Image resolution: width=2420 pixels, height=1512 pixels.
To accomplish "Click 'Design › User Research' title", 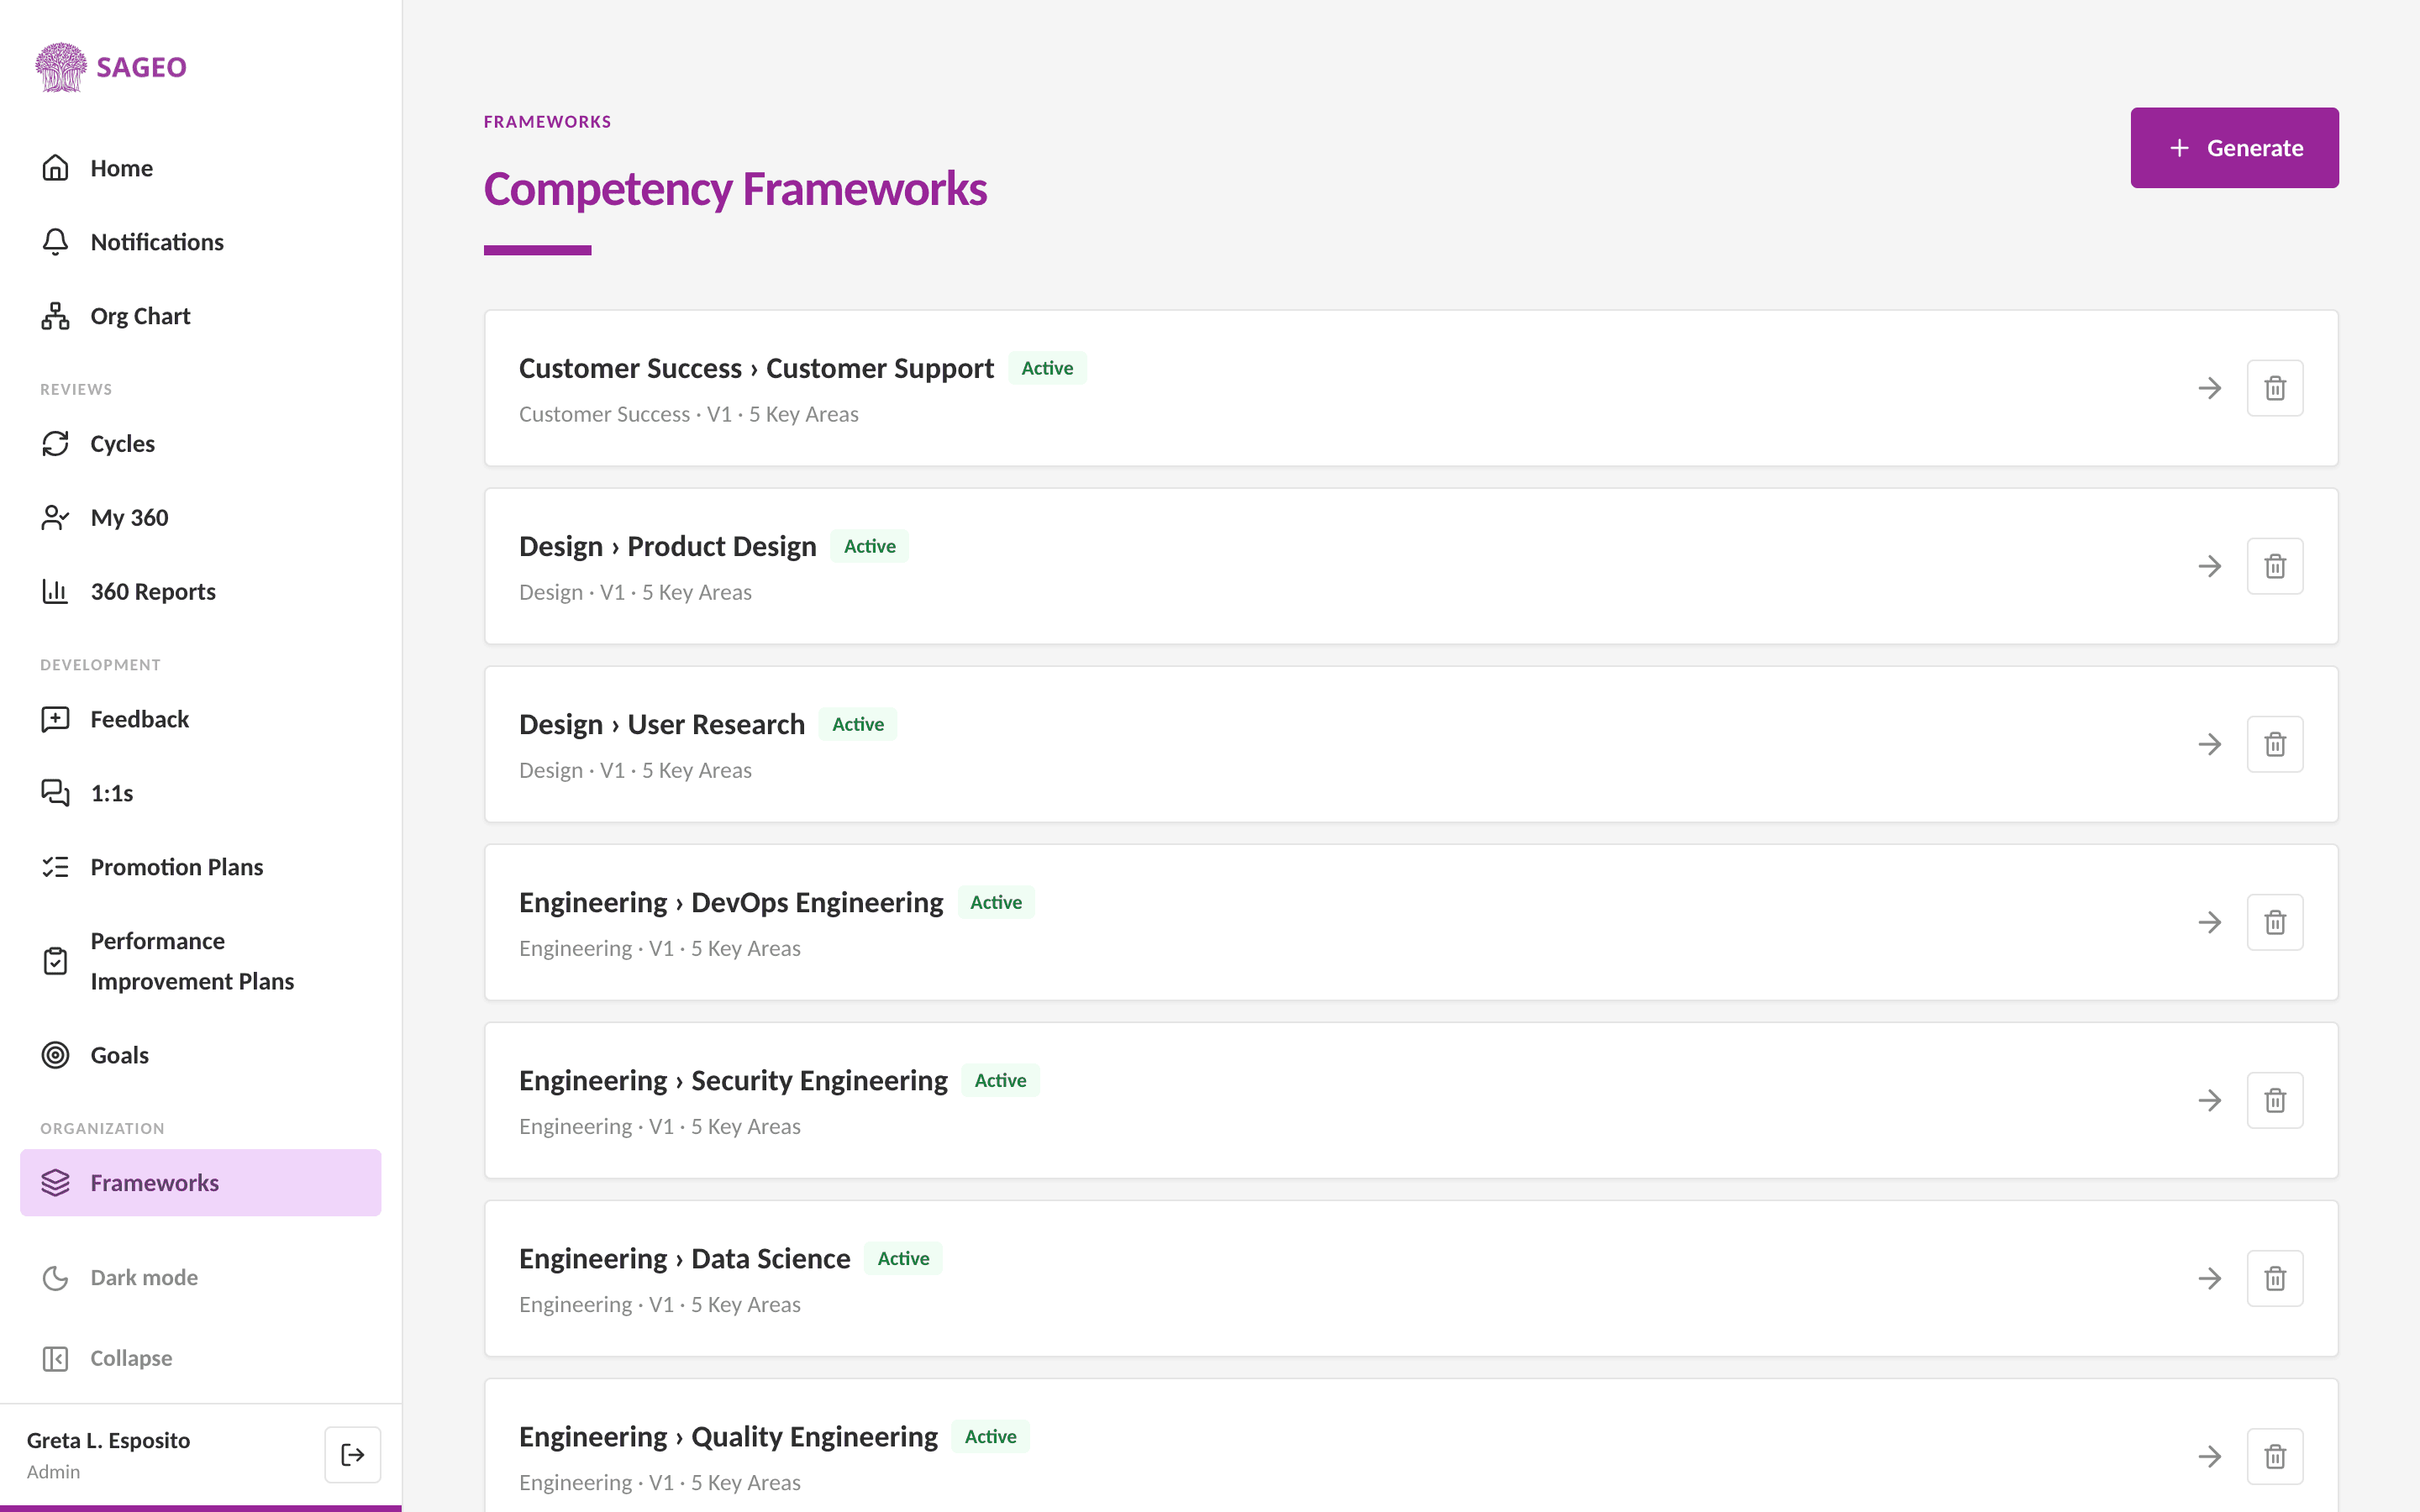I will (x=662, y=724).
